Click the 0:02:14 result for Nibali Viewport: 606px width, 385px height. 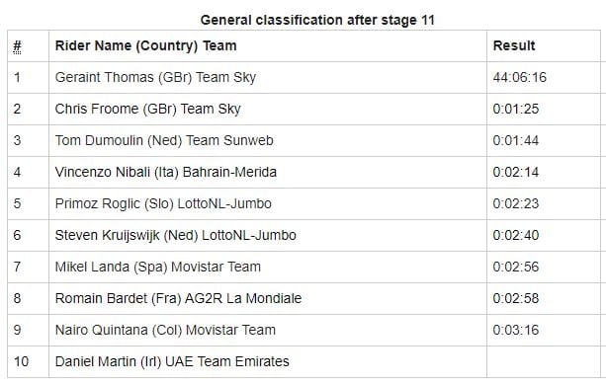pos(516,172)
